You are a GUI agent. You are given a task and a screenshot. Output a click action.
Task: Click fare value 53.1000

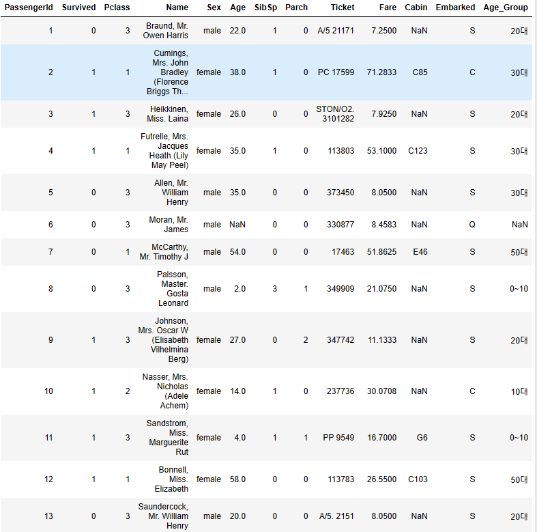(x=381, y=151)
